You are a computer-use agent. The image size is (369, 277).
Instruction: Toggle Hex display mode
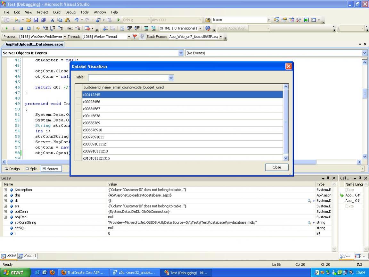point(70,28)
